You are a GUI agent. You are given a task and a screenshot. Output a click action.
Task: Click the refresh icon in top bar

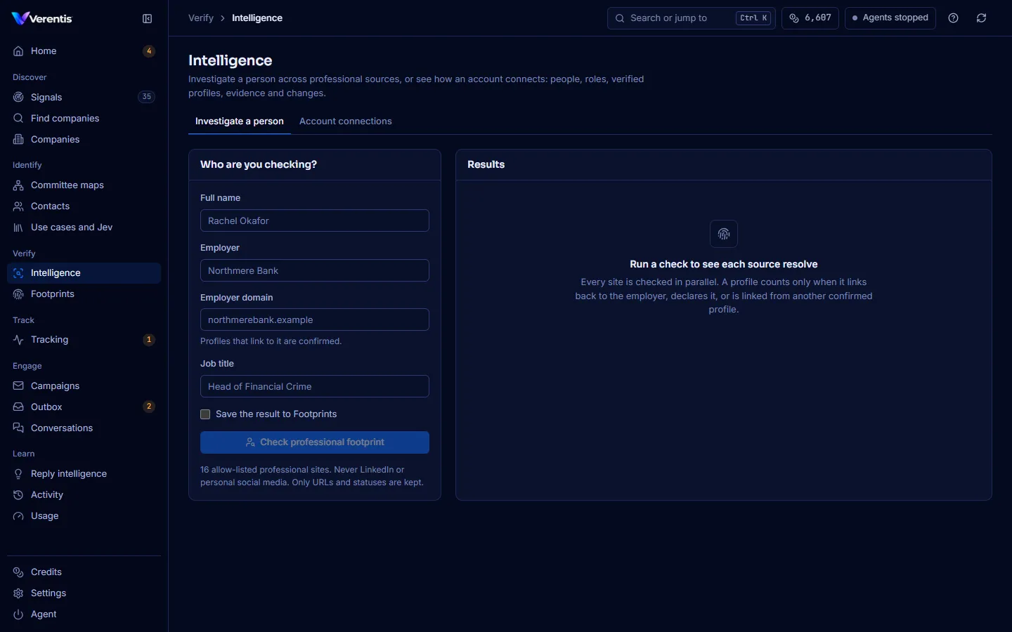pyautogui.click(x=981, y=18)
